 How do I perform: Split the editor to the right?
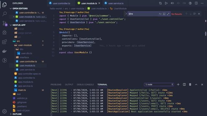(x=196, y=3)
